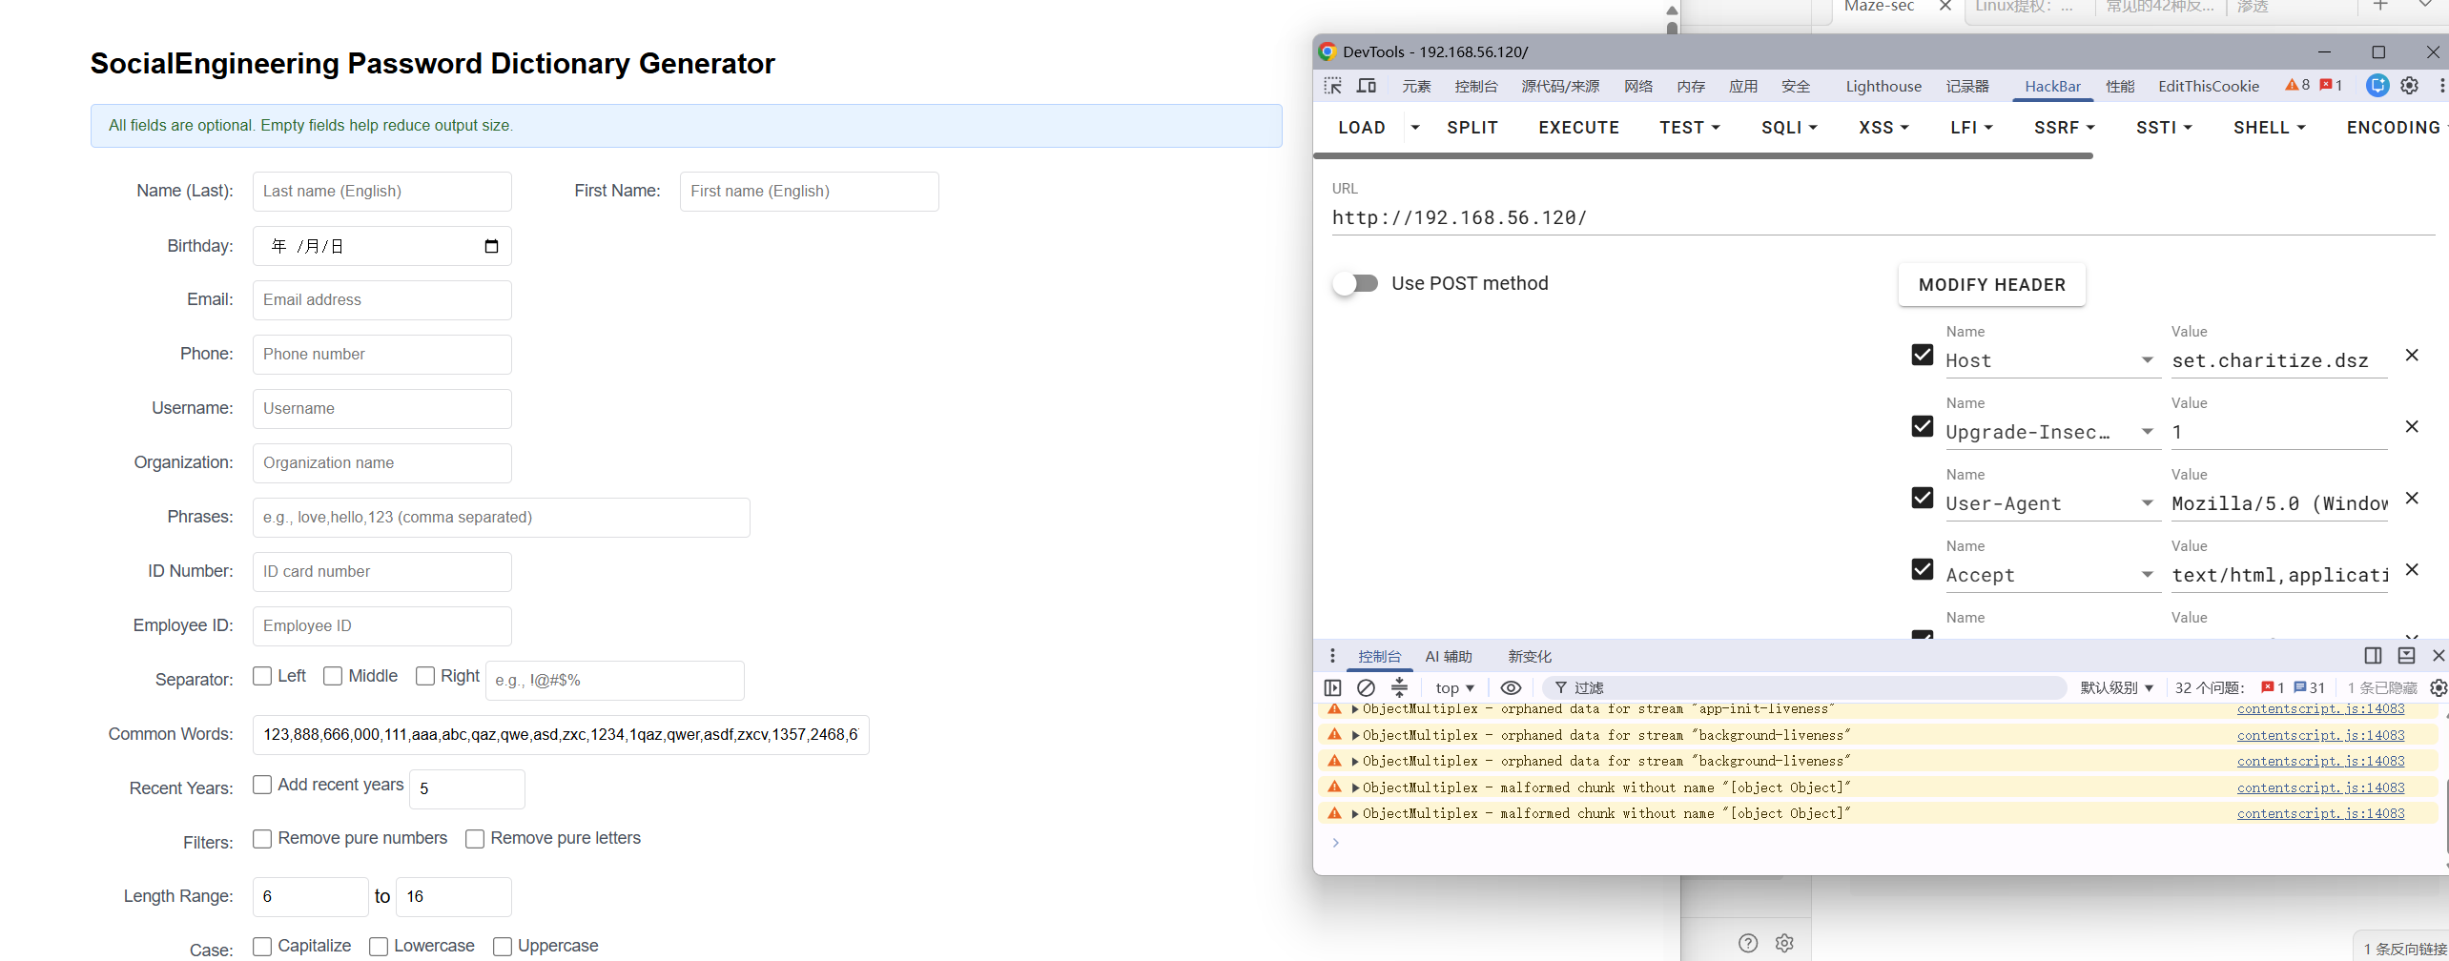Uncheck the Upgrade-Insecure header checkbox
This screenshot has width=2449, height=961.
(x=1923, y=426)
